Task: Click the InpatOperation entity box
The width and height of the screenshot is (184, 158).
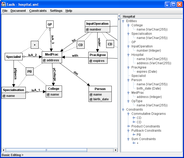Action: pos(97,24)
